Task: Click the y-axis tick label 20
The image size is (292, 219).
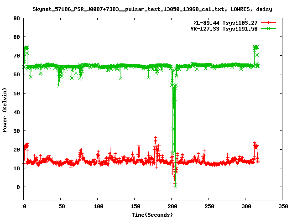Action: 17,150
